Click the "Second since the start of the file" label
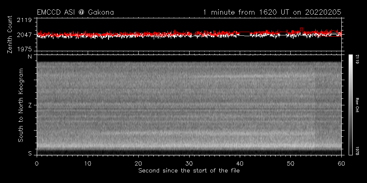This screenshot has width=367, height=183. (x=189, y=171)
